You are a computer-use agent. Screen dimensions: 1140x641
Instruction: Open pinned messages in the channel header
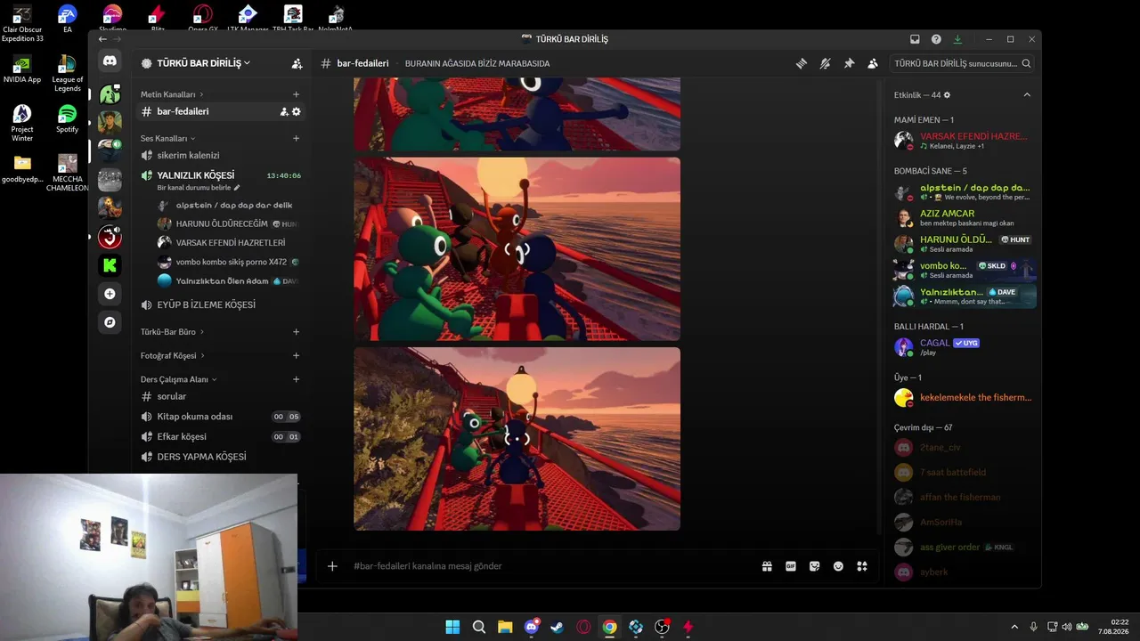click(x=849, y=63)
